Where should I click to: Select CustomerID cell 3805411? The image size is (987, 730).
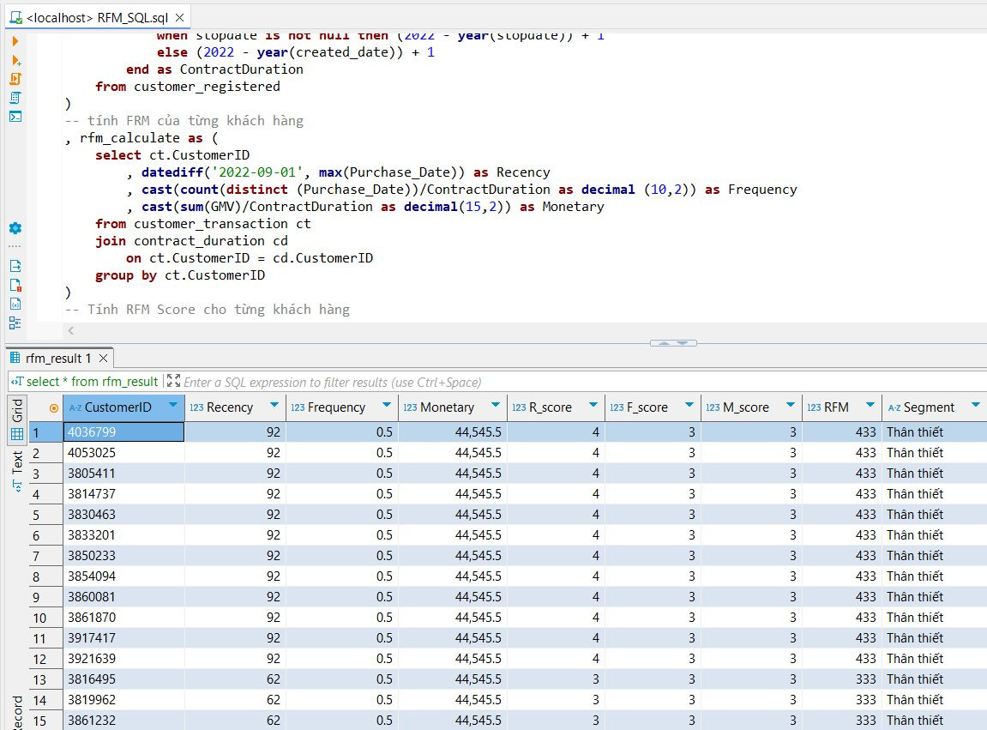coord(123,474)
